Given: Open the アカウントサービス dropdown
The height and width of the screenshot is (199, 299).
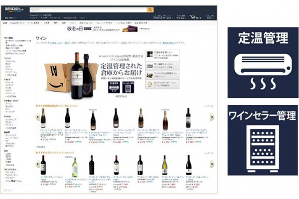Looking at the screenshot, I should pos(163,18).
